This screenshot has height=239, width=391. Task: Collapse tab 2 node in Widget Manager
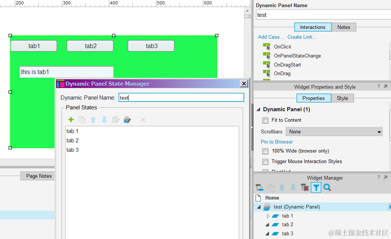tap(267, 225)
